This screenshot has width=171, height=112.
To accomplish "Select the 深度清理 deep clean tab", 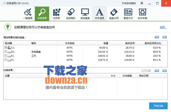I will coord(42,14).
